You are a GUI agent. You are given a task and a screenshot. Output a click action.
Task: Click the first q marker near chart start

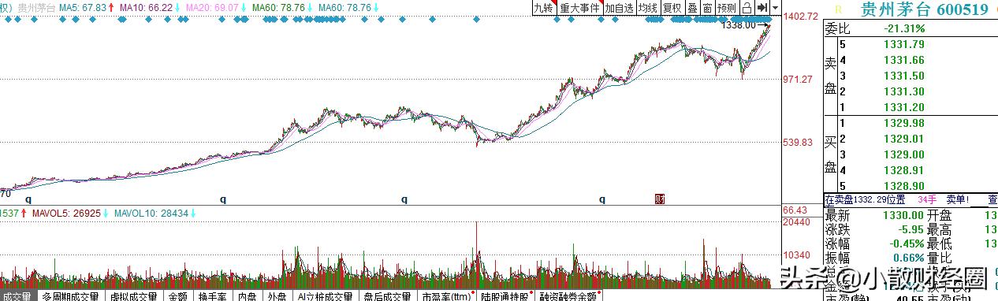(x=28, y=199)
